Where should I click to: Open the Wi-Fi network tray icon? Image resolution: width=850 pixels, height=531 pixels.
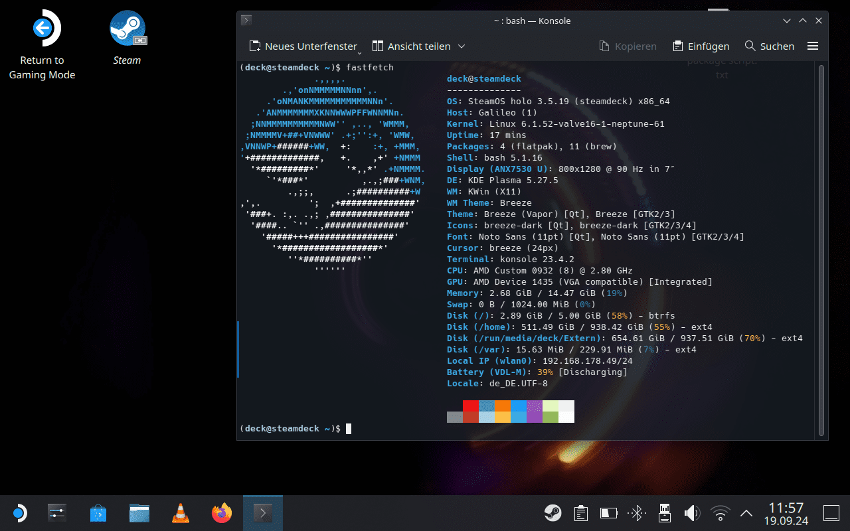point(720,513)
